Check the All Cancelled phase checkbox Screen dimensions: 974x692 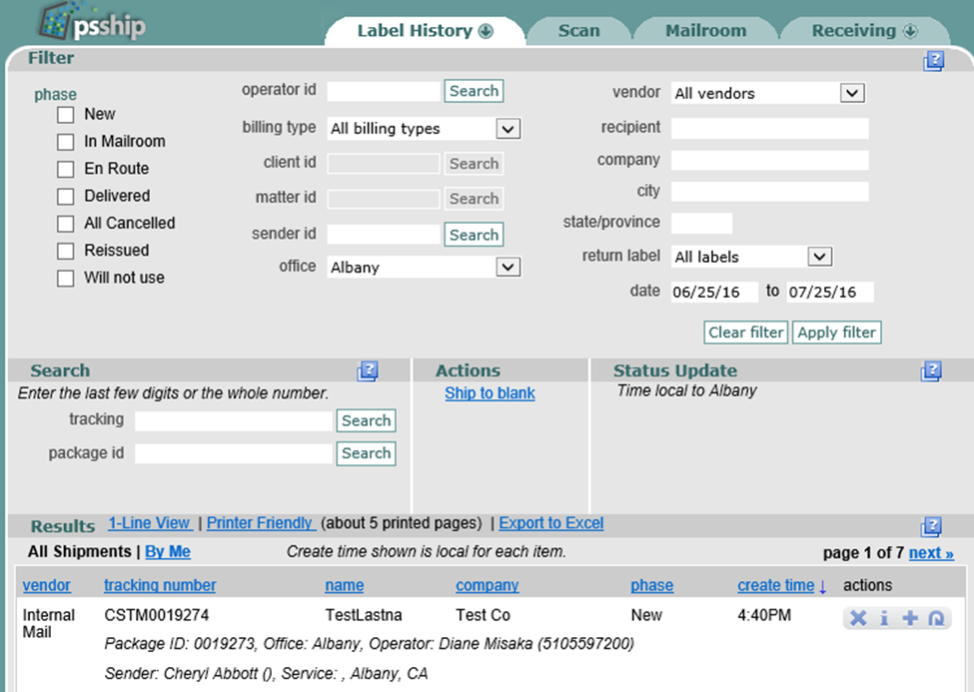[65, 225]
